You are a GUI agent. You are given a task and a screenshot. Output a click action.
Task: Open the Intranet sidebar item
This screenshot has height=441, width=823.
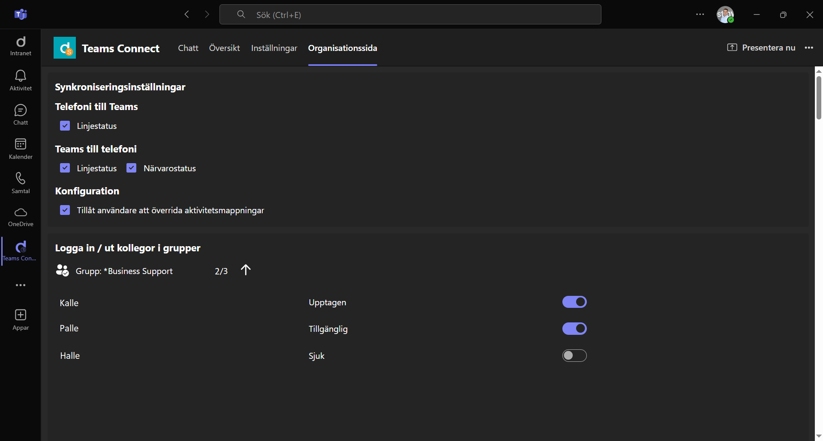pyautogui.click(x=20, y=46)
